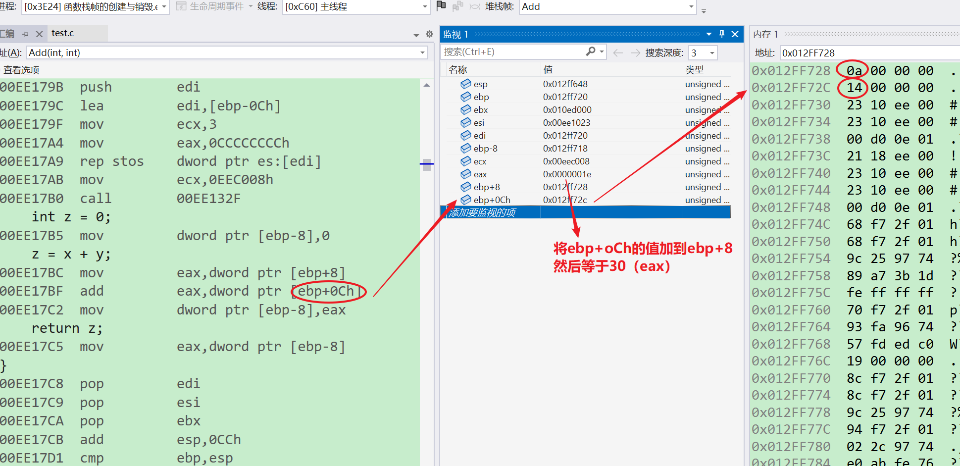Click the search forward arrow in the watch panel
Viewport: 960px width, 466px height.
(x=635, y=52)
